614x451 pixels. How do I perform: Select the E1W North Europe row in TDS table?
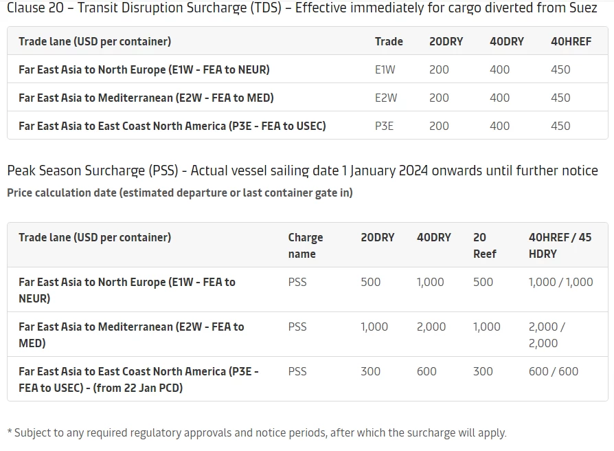click(x=308, y=69)
